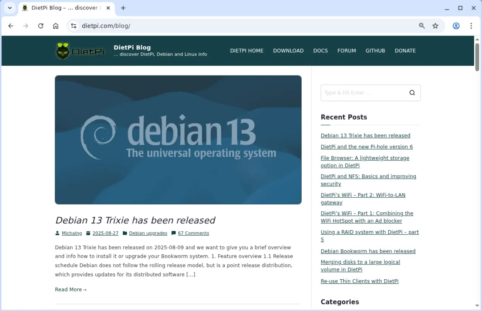482x311 pixels.
Task: Click the DietPi logo in header
Action: click(80, 51)
